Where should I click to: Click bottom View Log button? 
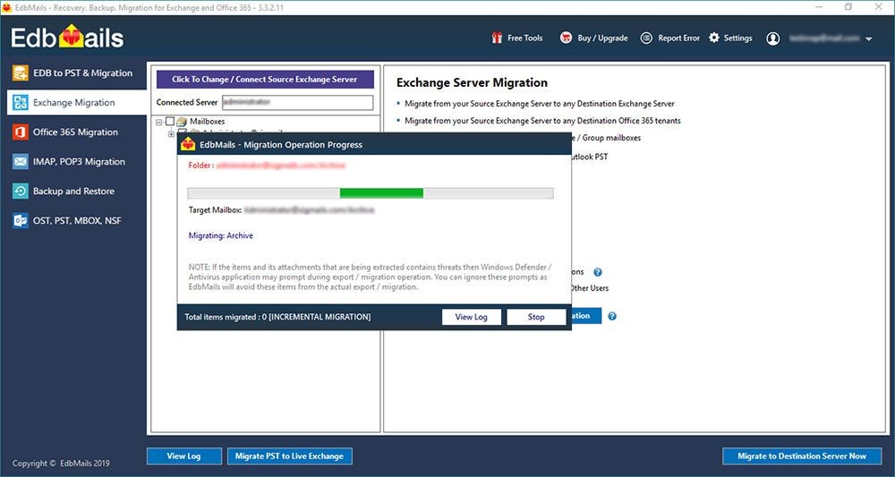pos(183,456)
